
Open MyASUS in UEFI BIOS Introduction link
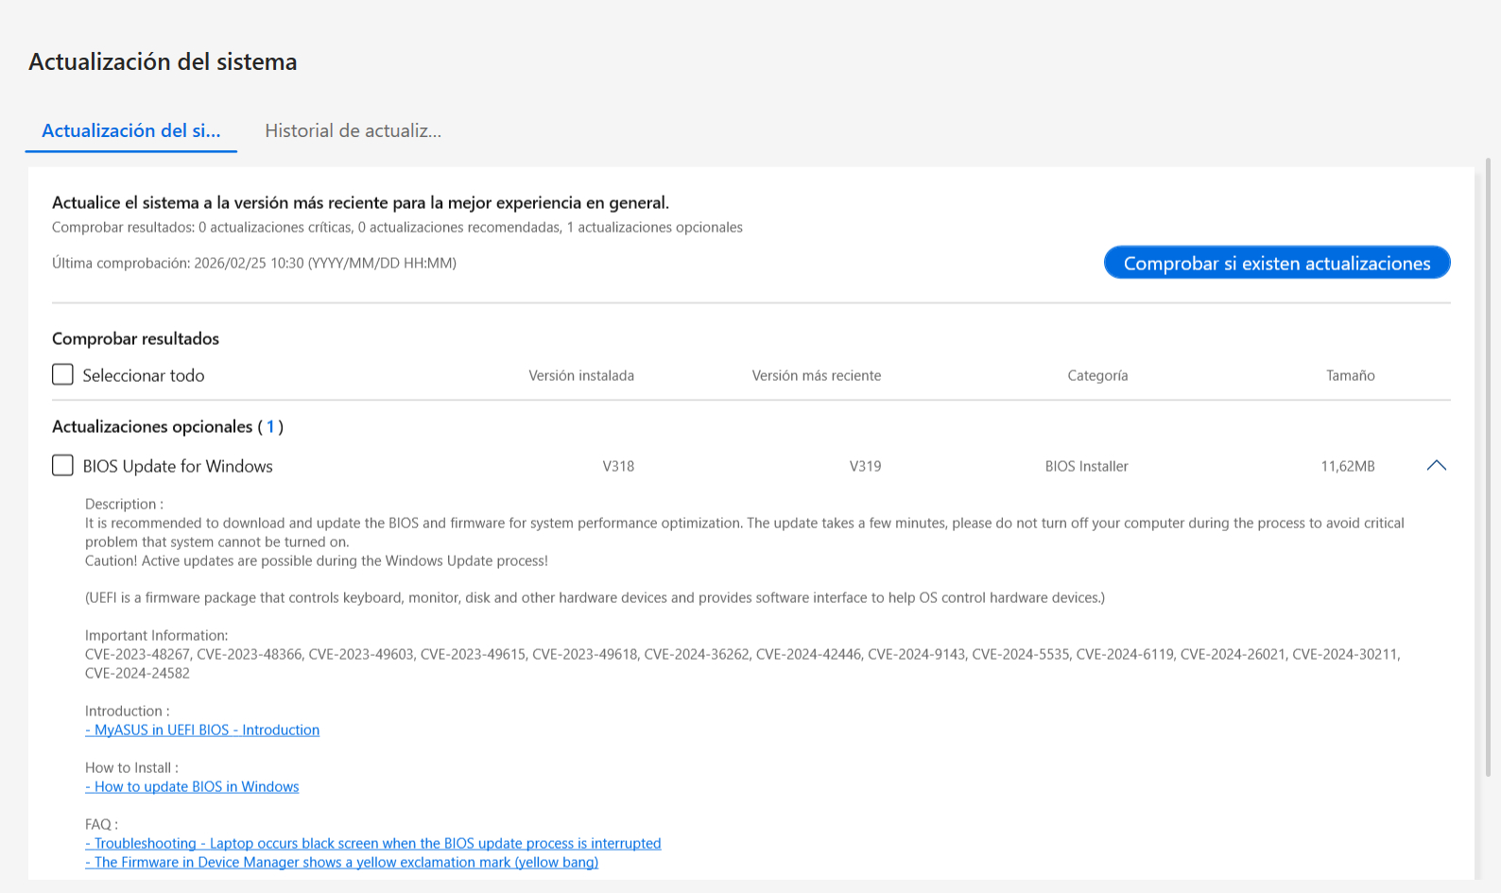pos(202,730)
